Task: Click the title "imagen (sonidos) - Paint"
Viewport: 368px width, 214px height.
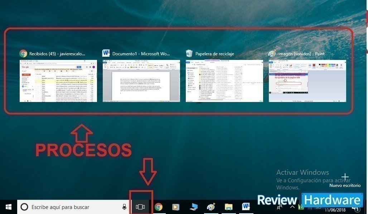Action: [301, 54]
